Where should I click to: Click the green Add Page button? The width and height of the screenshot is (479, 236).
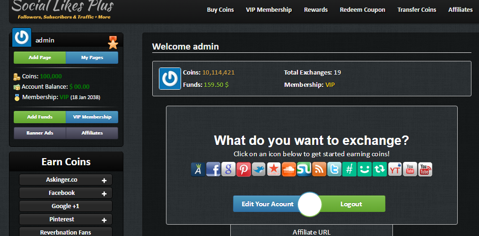[x=40, y=58]
